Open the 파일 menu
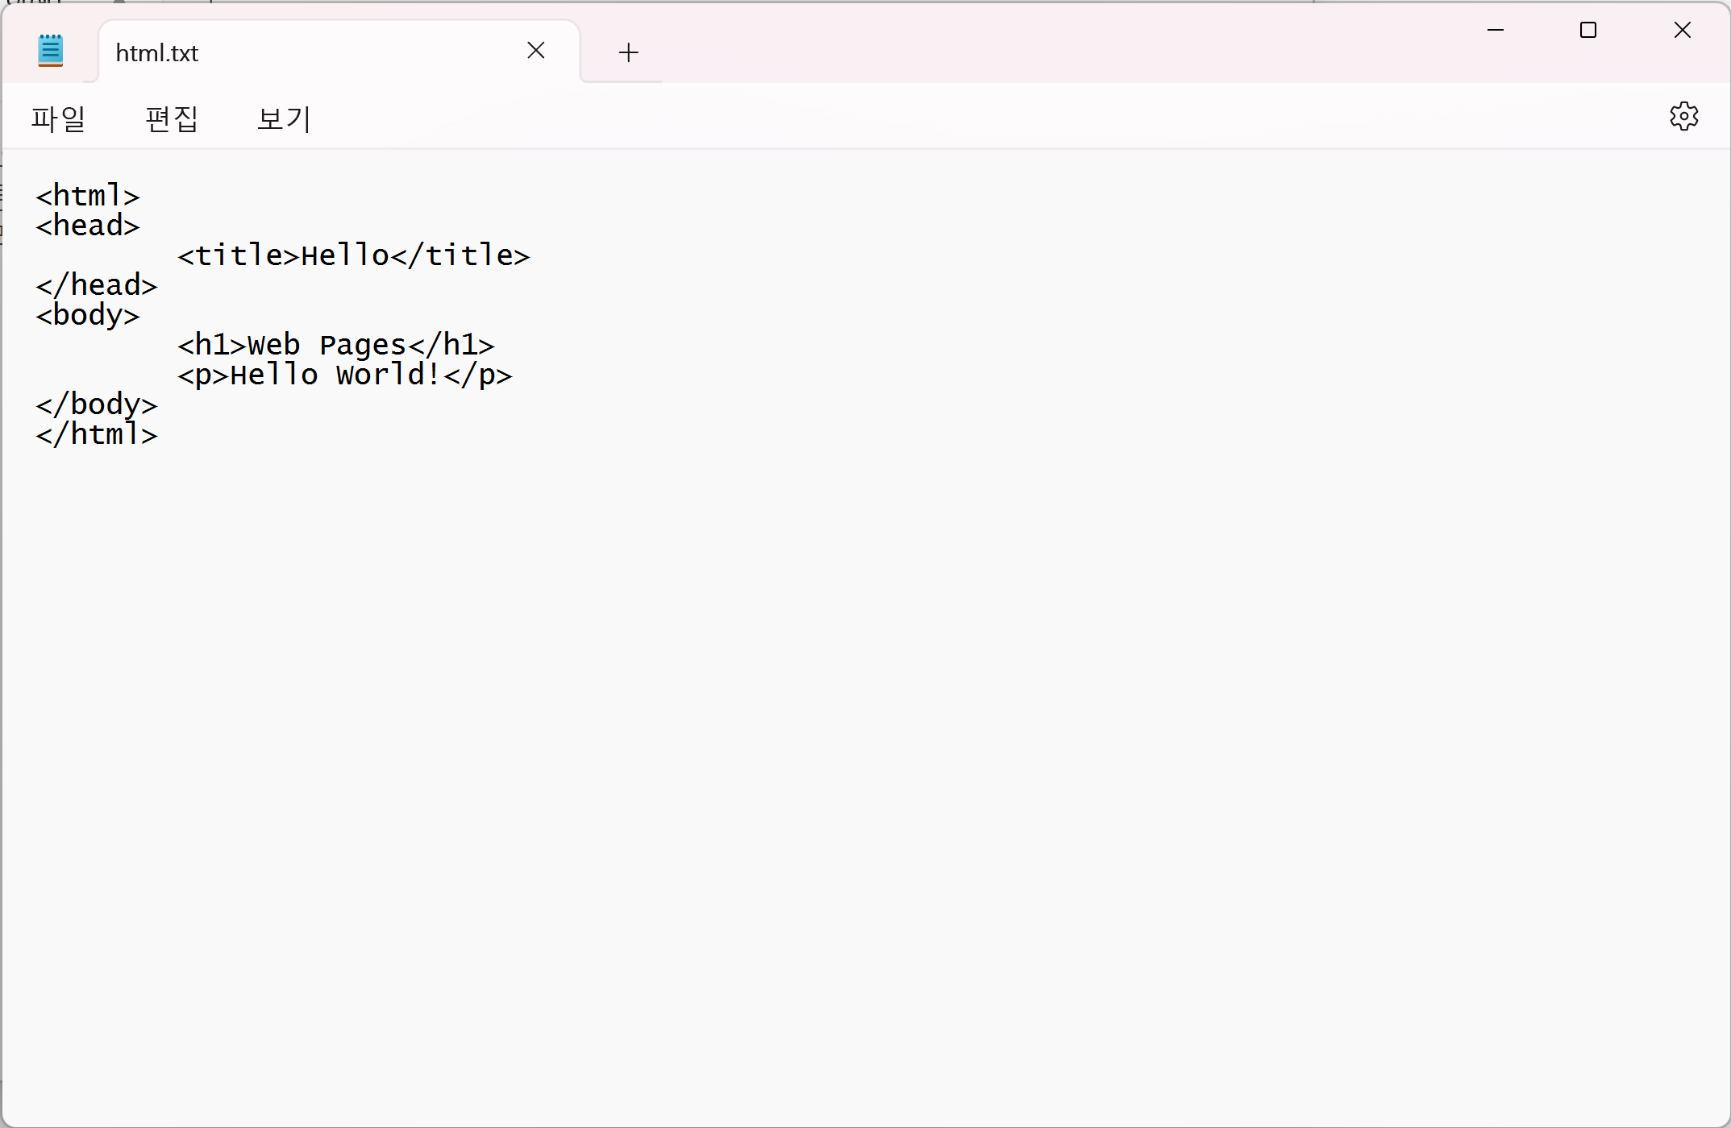This screenshot has width=1731, height=1128. pos(58,119)
